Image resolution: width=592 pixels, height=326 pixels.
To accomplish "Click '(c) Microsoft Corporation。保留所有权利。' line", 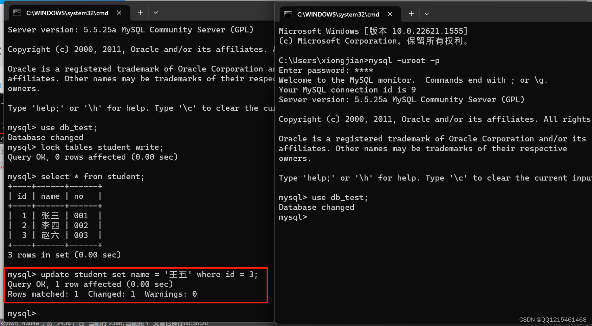I will (x=374, y=41).
